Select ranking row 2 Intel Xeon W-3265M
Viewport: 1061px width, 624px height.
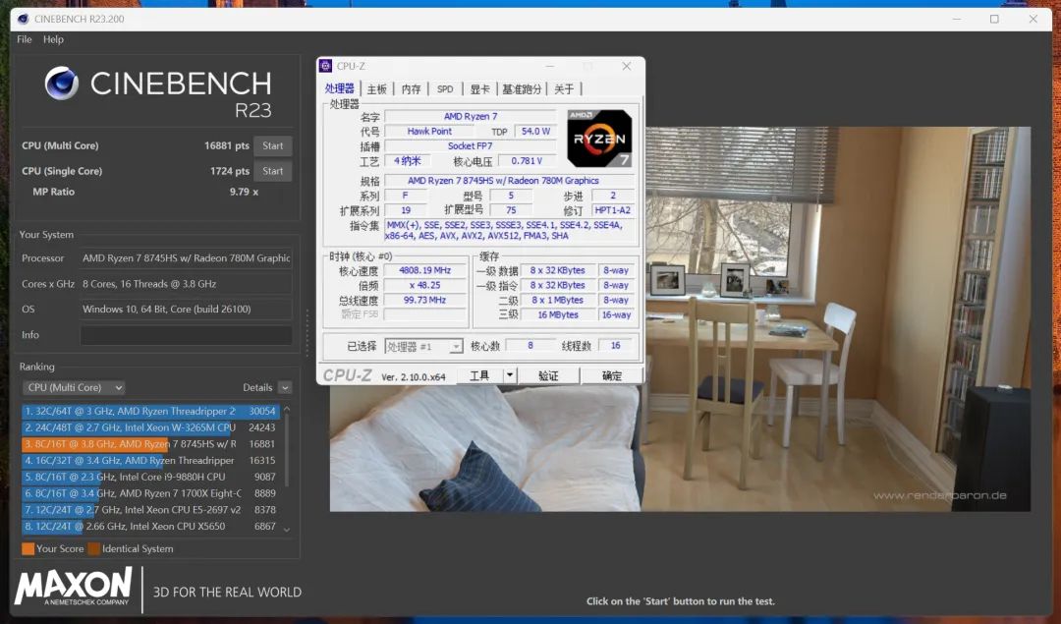pyautogui.click(x=150, y=427)
